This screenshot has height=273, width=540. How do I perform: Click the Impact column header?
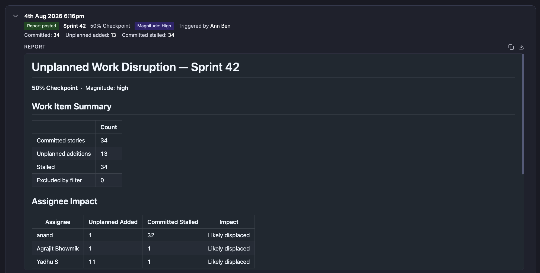[229, 222]
